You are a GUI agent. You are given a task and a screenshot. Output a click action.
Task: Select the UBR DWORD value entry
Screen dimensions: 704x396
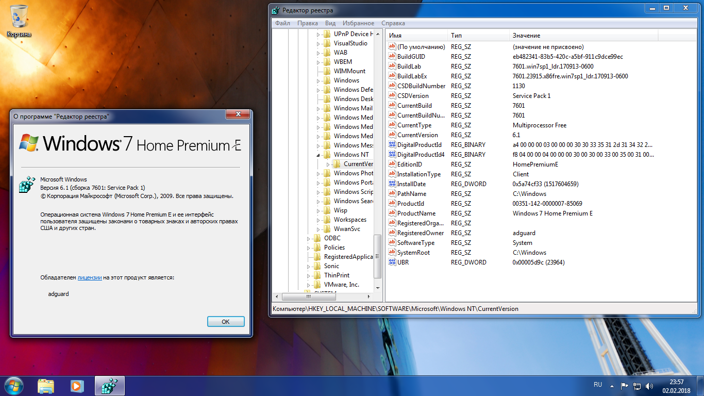click(x=403, y=262)
